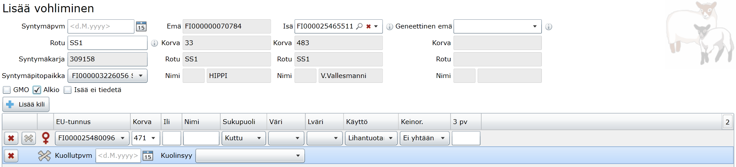
Task: Uncheck the Alkio checkbox
Action: 37,90
